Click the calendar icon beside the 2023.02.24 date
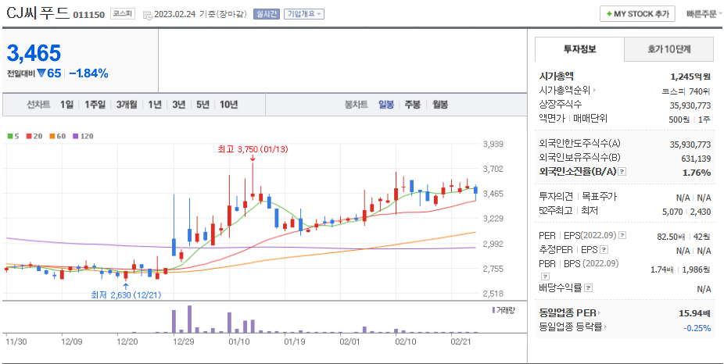This screenshot has height=364, width=724. (147, 15)
